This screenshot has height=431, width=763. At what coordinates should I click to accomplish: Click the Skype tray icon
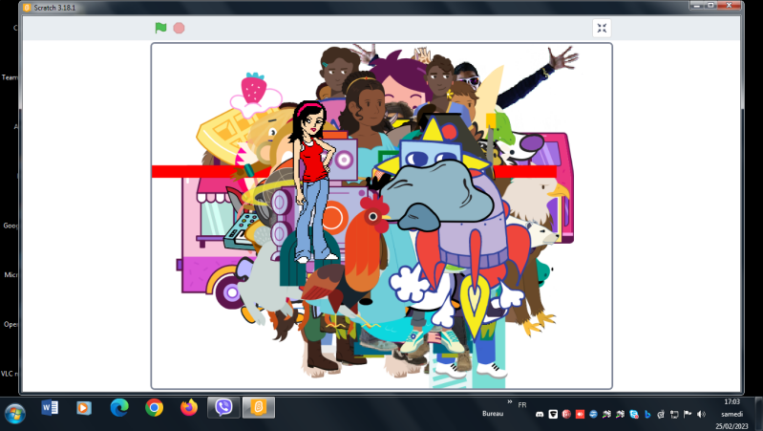click(633, 415)
